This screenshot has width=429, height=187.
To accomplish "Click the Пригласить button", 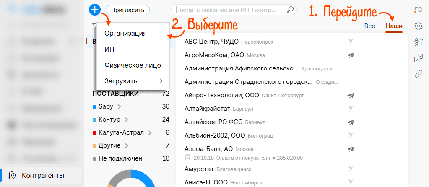I will pos(127,10).
